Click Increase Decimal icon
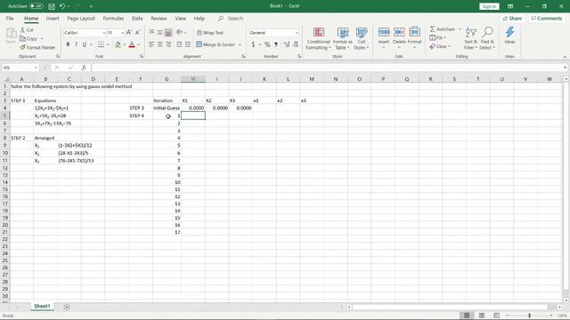 [287, 44]
